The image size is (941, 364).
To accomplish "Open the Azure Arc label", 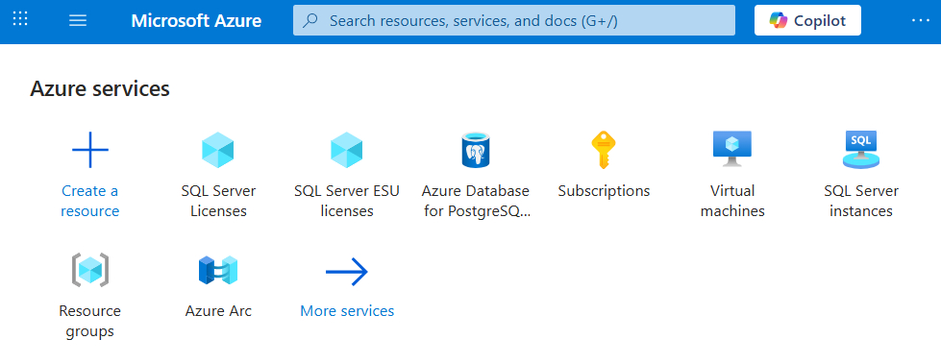I will coord(218,311).
